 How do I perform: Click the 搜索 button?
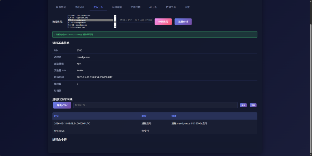click(243, 105)
